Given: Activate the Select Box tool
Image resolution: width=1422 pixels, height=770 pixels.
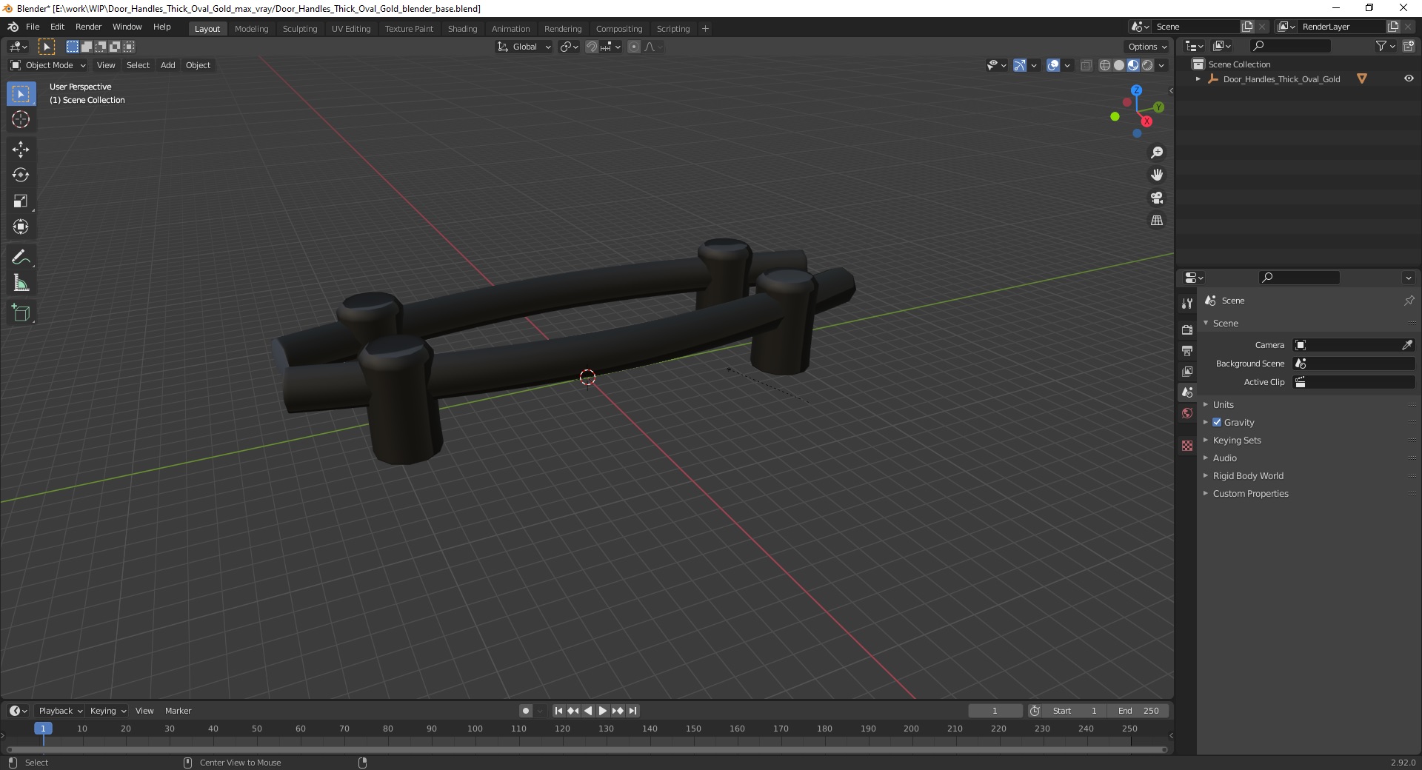Looking at the screenshot, I should (x=21, y=93).
